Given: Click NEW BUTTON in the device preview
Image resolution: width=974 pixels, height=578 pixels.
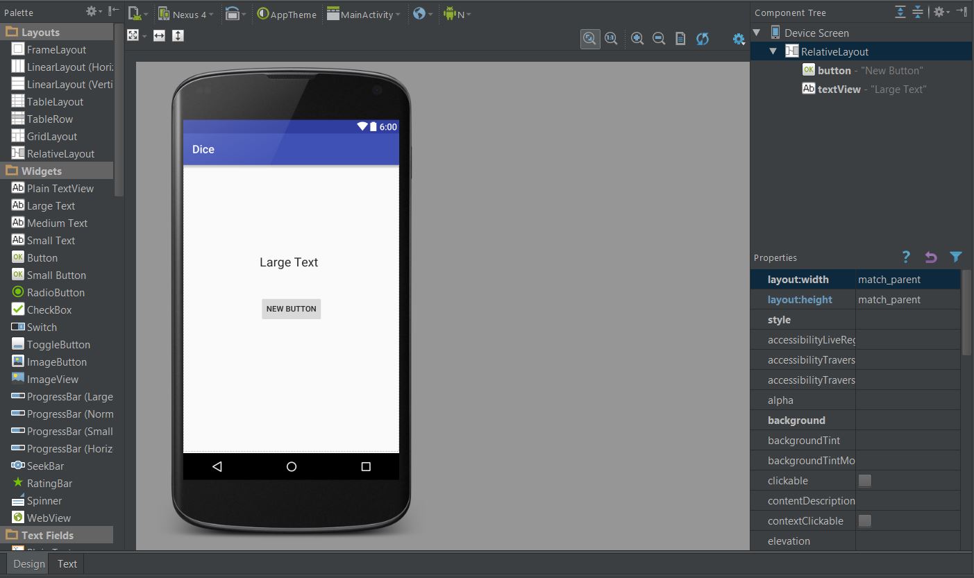Looking at the screenshot, I should [291, 309].
